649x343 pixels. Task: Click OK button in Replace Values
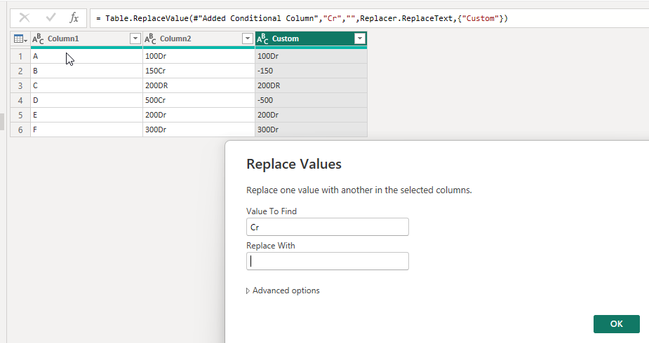tap(617, 324)
